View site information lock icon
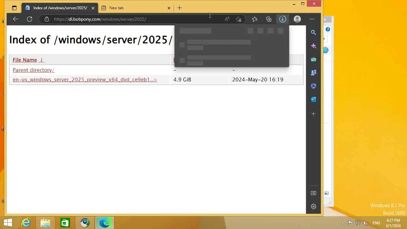Viewport: 407px width, 229px height. pos(47,19)
